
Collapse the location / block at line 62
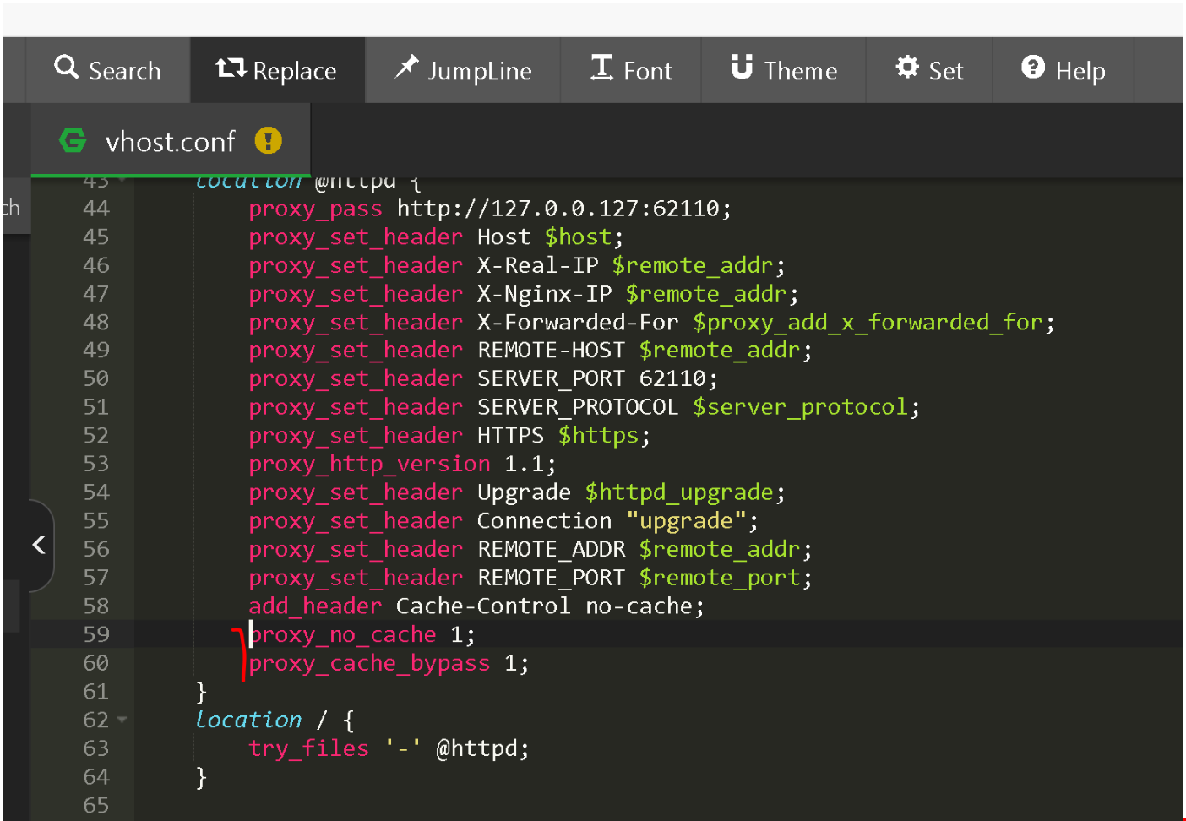click(122, 720)
